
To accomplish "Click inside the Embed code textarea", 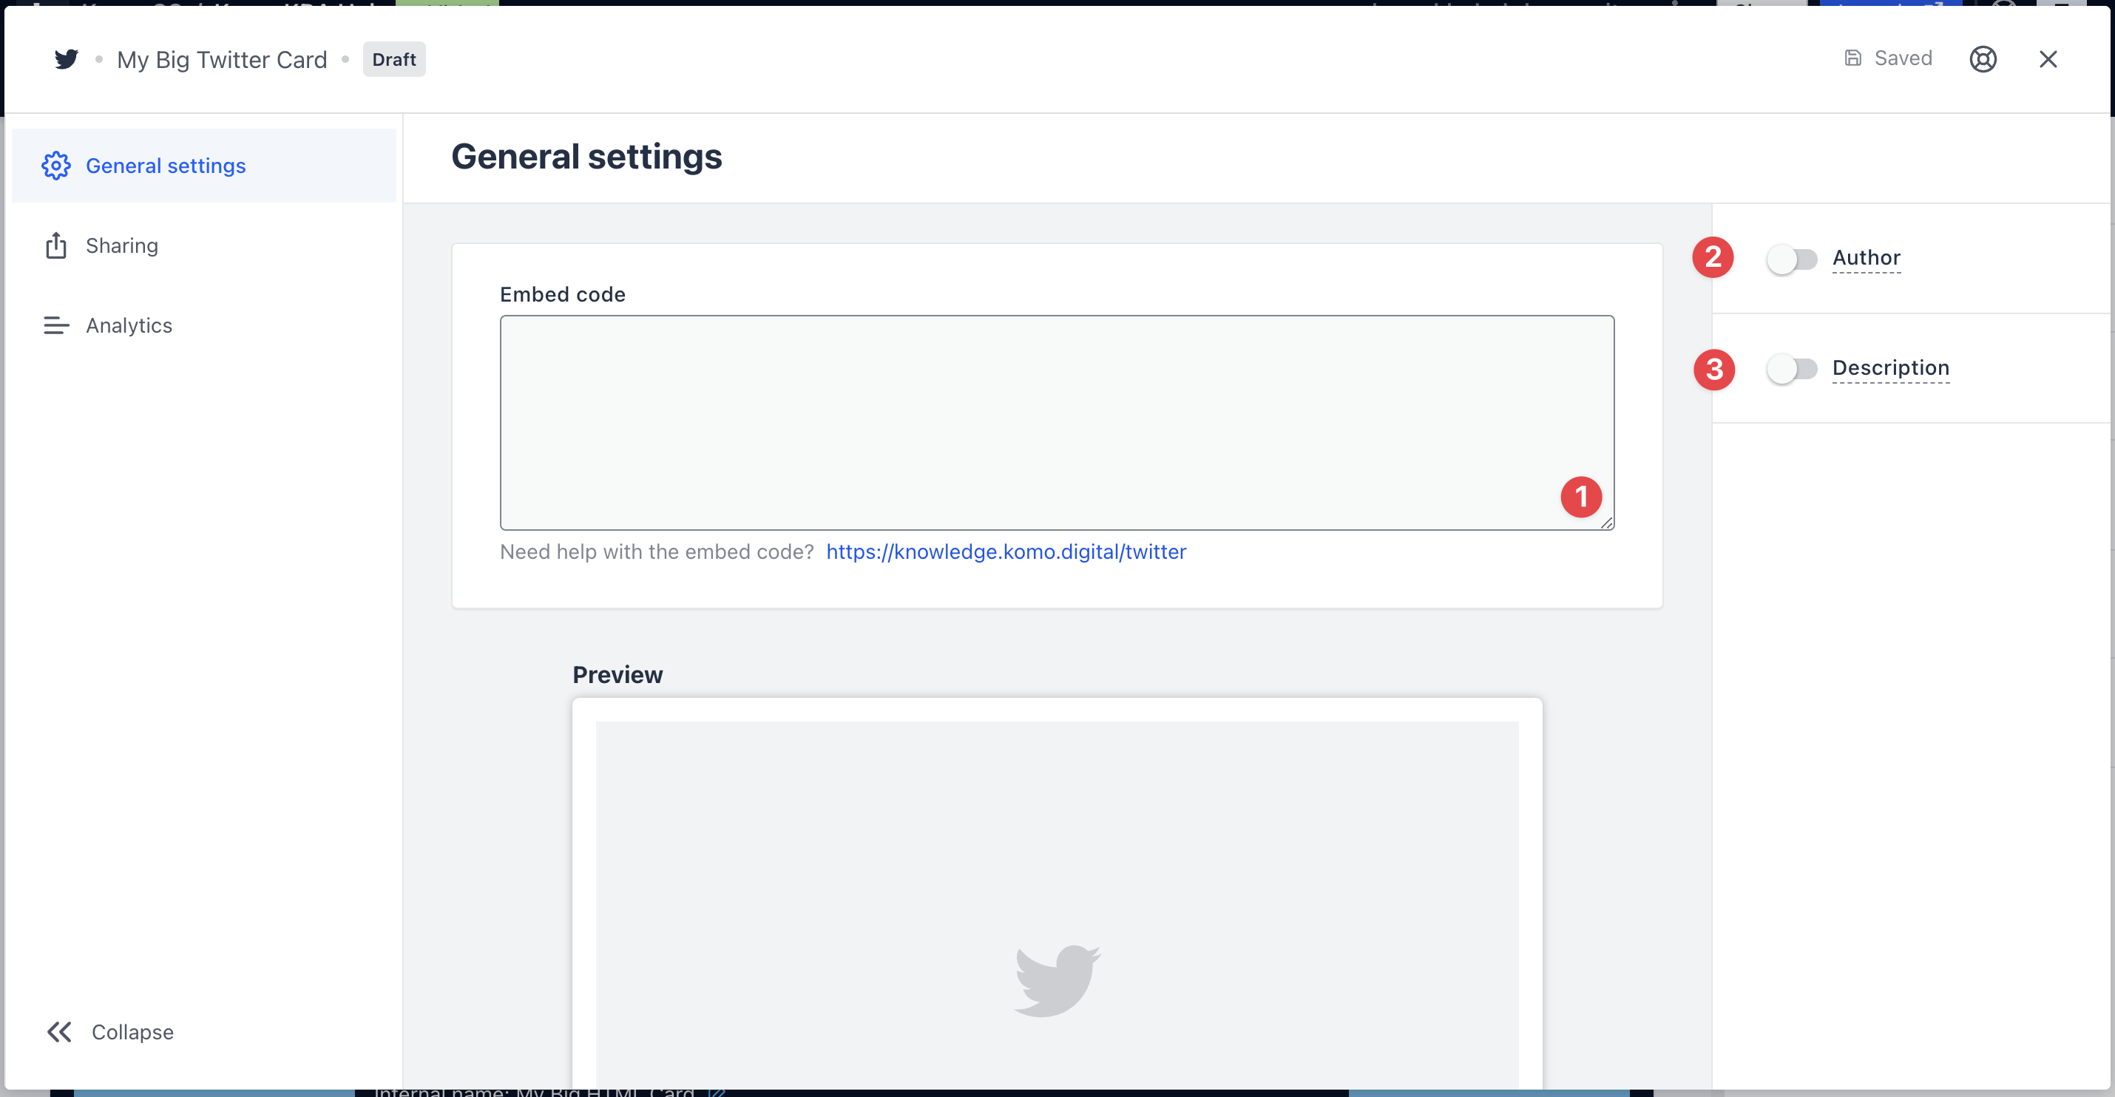I will pos(1056,422).
